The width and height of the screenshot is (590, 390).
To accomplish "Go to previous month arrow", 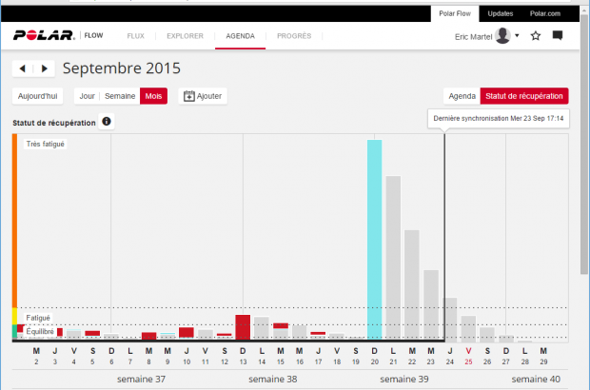I will point(24,68).
